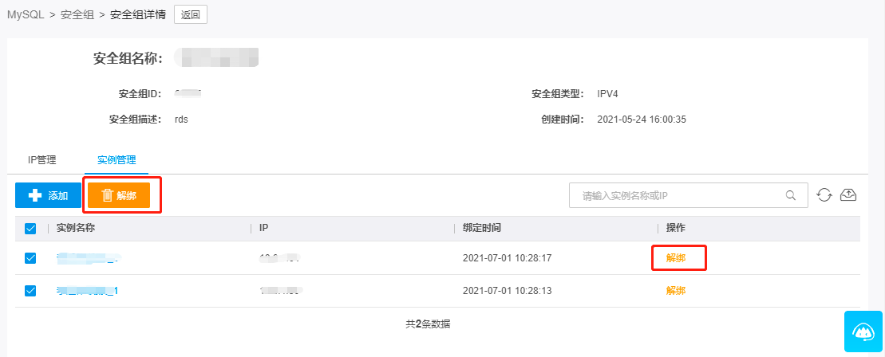This screenshot has width=885, height=357.
Task: Navigate to 安全组 in the breadcrumb
Action: click(x=77, y=14)
